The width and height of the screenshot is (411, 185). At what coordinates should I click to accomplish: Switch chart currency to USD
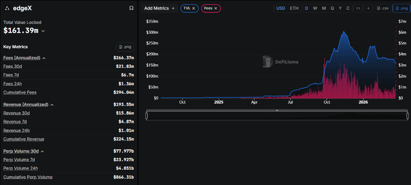tap(280, 8)
